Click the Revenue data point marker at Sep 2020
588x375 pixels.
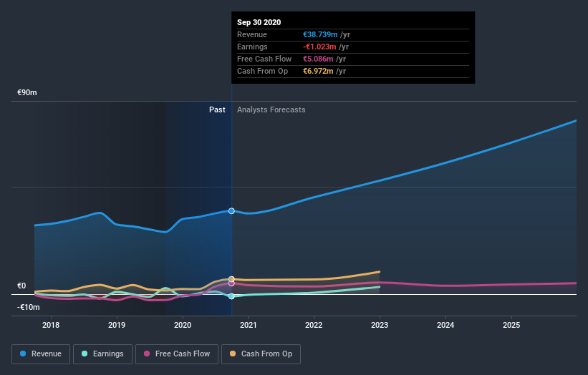pyautogui.click(x=231, y=211)
